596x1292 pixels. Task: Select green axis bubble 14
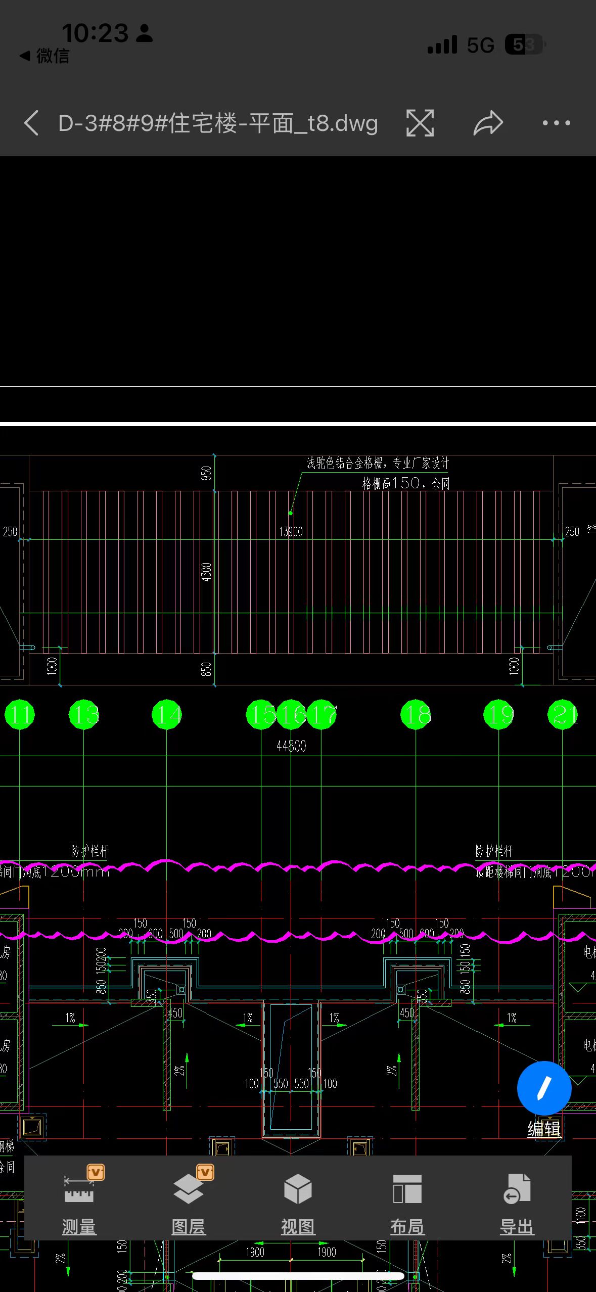pyautogui.click(x=167, y=714)
